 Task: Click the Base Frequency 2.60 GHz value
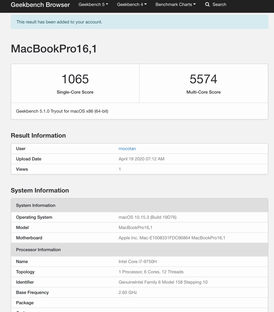128,292
